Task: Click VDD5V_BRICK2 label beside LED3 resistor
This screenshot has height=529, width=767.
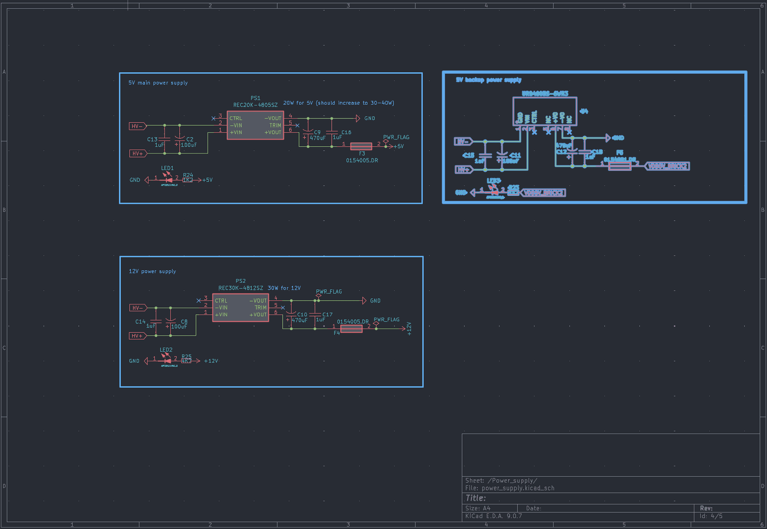Action: (x=543, y=192)
